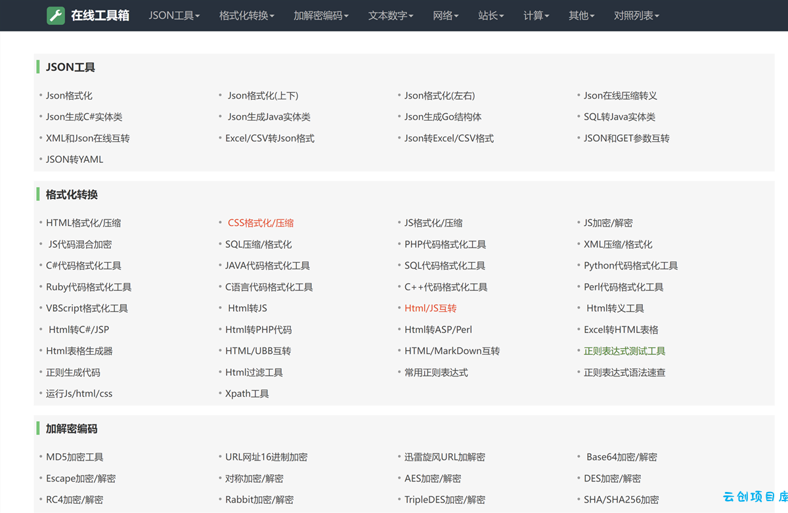Expand the 格式化转换 dropdown menu
788x513 pixels.
click(247, 16)
